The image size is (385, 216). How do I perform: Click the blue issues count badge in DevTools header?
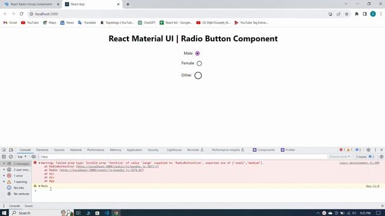(x=359, y=150)
